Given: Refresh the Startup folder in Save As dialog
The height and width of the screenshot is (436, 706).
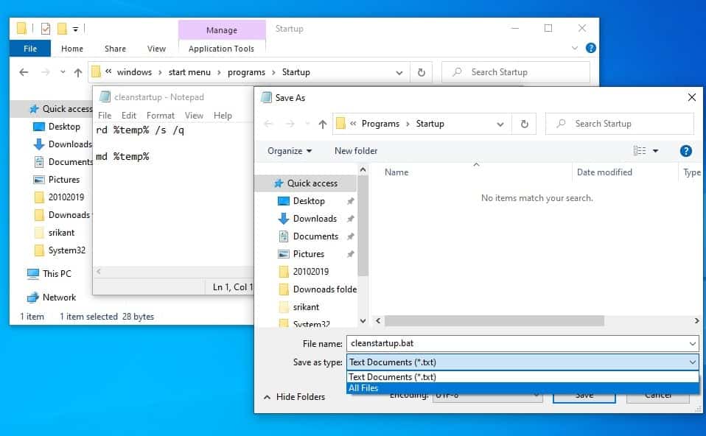Looking at the screenshot, I should point(524,124).
